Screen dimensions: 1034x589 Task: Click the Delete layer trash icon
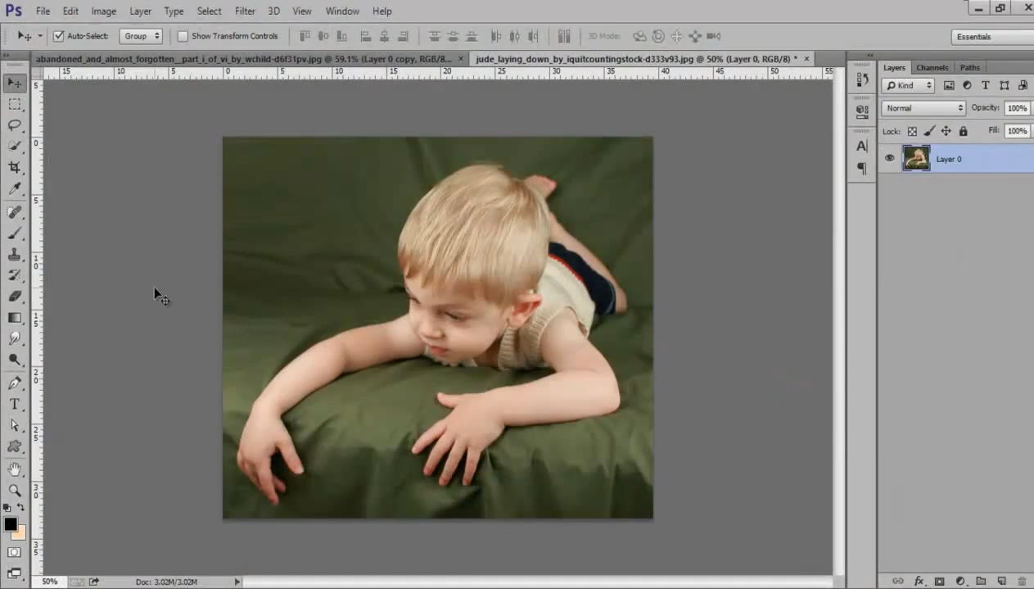[x=1022, y=581]
